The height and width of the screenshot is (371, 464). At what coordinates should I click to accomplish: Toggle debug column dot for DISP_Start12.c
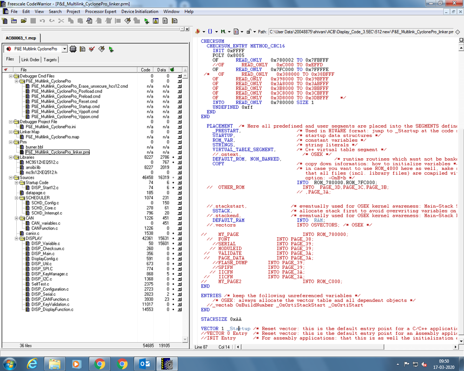click(173, 188)
